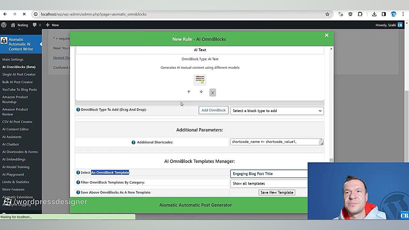409x230 pixels.
Task: Stop page loading with X button
Action: point(24,14)
